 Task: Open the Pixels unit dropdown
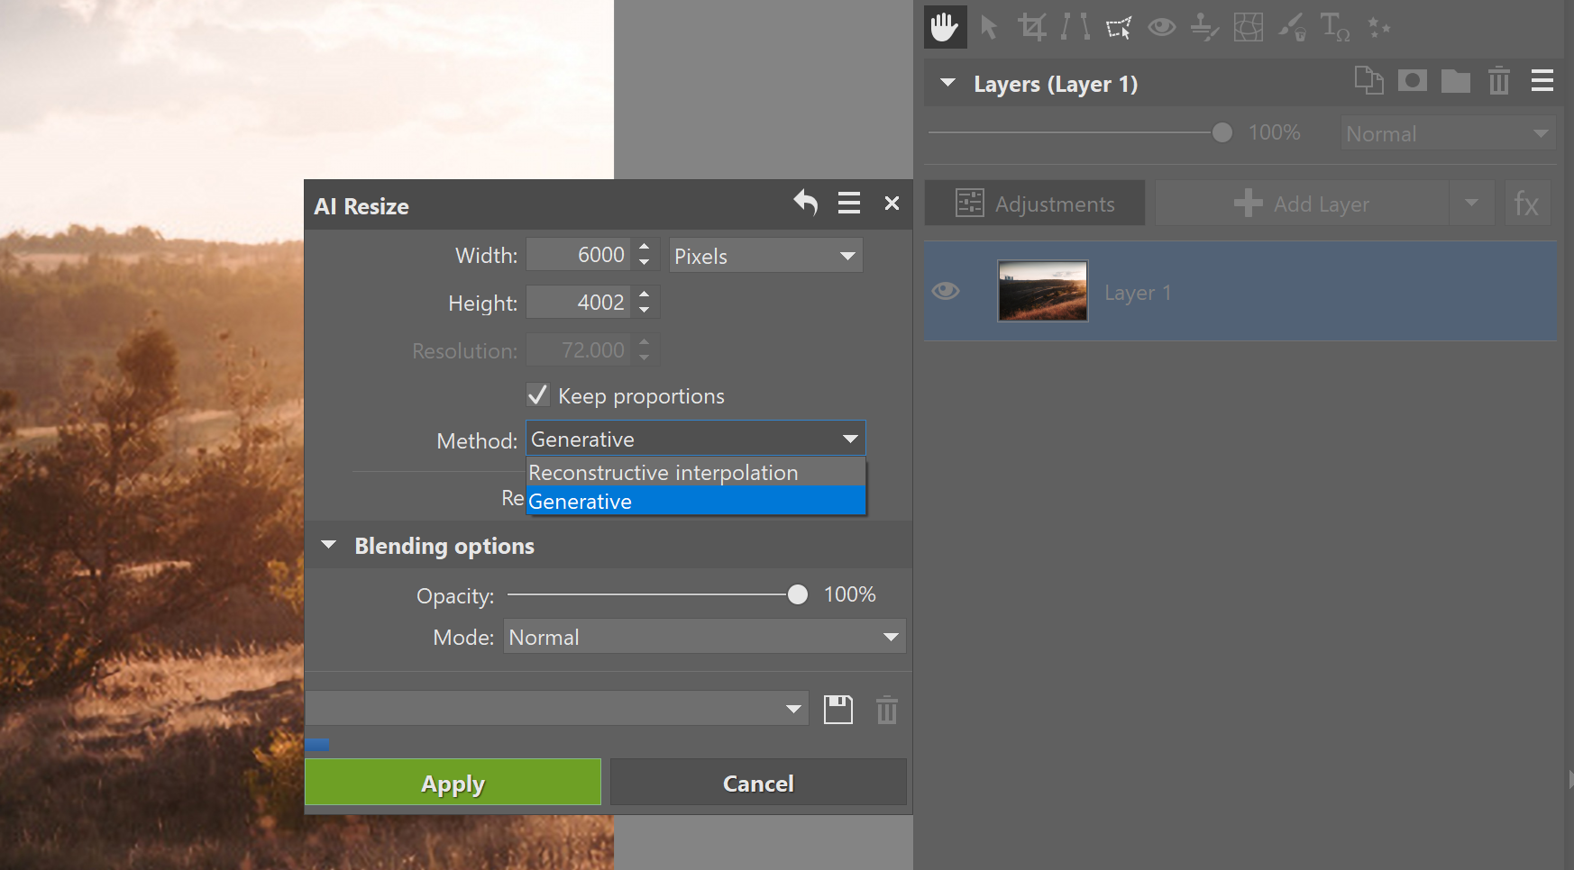765,256
